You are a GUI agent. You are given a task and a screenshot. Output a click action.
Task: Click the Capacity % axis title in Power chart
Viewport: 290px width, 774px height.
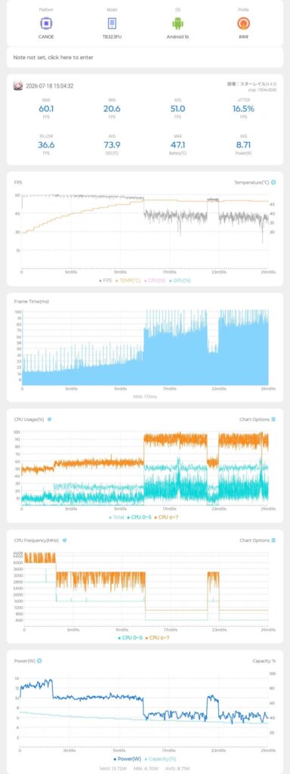point(264,661)
